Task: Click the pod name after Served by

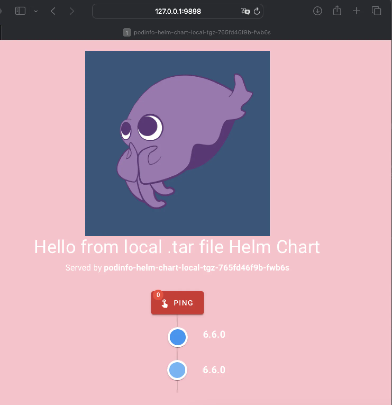Action: (196, 268)
